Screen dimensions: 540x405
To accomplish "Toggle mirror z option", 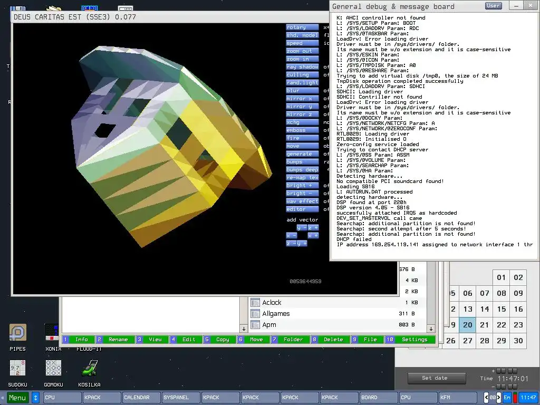I will point(302,114).
